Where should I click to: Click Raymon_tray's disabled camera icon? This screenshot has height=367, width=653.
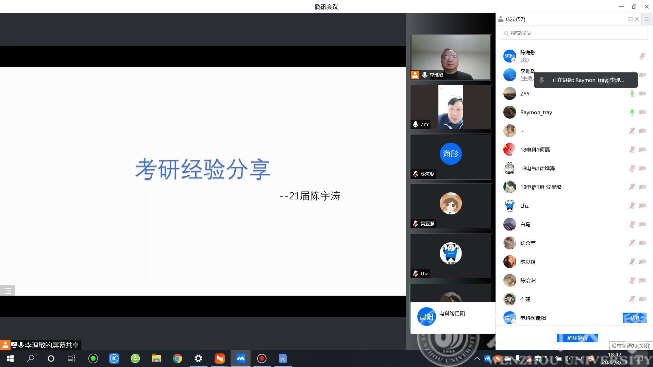642,112
